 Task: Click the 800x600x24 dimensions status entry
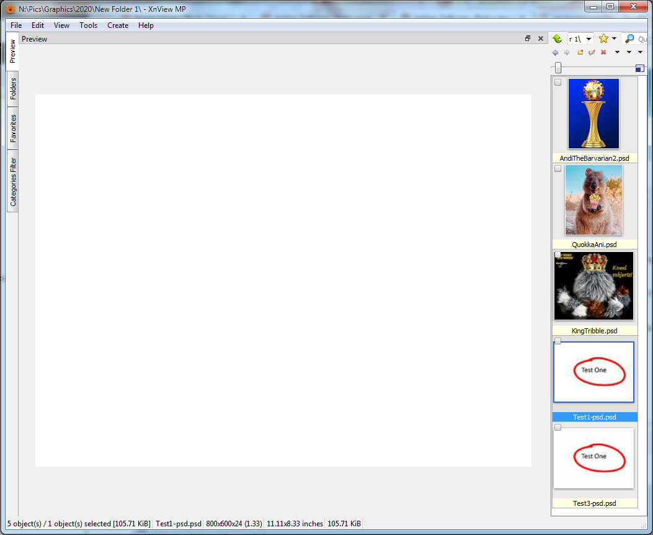tap(234, 524)
